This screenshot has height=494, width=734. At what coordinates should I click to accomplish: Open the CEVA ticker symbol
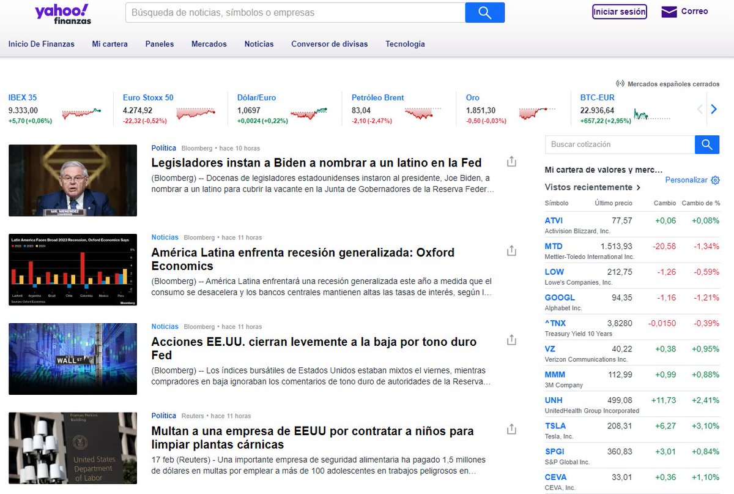(x=556, y=477)
